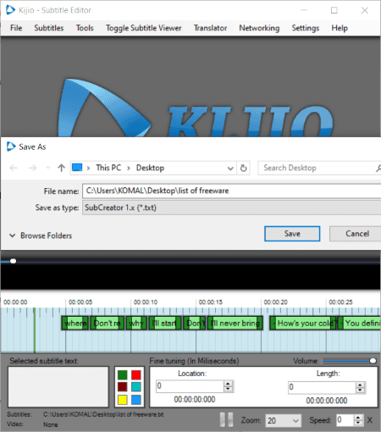
Task: Select the 'I'll start' subtitle block
Action: (x=165, y=323)
